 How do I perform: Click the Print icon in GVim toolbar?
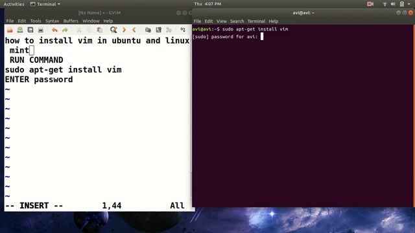(x=40, y=30)
